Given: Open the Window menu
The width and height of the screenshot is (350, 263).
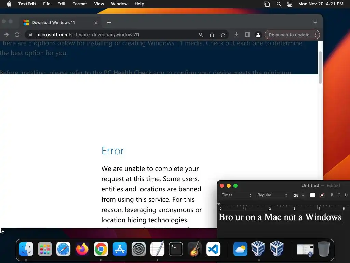Looking at the screenshot, I should click(x=119, y=4).
